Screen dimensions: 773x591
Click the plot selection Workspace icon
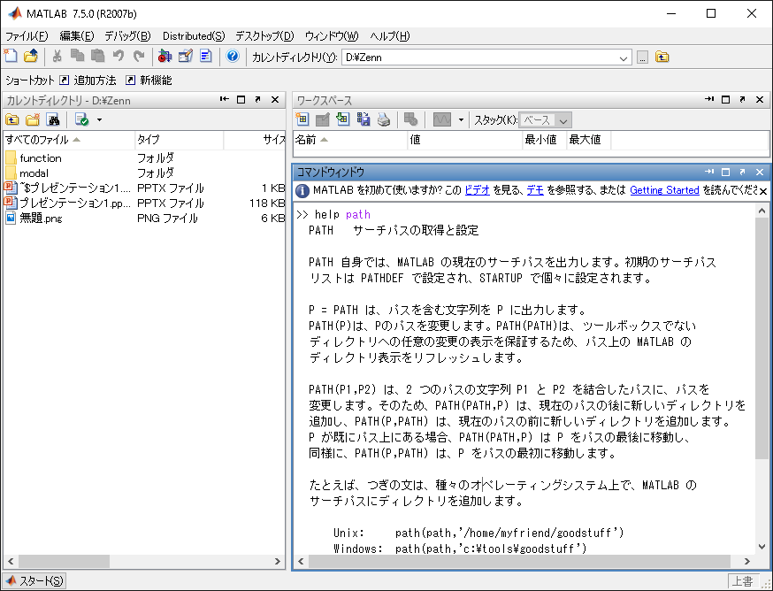[x=441, y=119]
